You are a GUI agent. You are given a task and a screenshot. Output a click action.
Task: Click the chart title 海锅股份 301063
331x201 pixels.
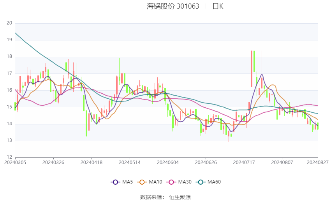pos(173,6)
